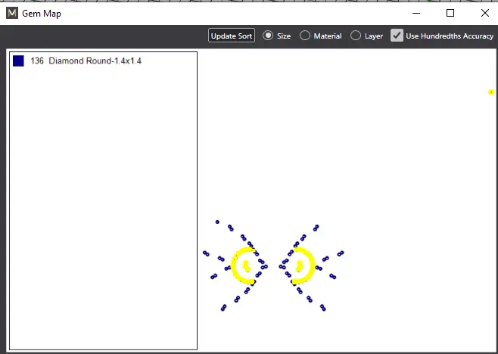This screenshot has width=498, height=354.
Task: Click the yellow center mark inside right ring
Action: coord(299,265)
